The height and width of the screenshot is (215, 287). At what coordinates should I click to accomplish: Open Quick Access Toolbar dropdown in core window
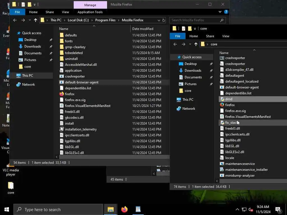pyautogui.click(x=195, y=29)
